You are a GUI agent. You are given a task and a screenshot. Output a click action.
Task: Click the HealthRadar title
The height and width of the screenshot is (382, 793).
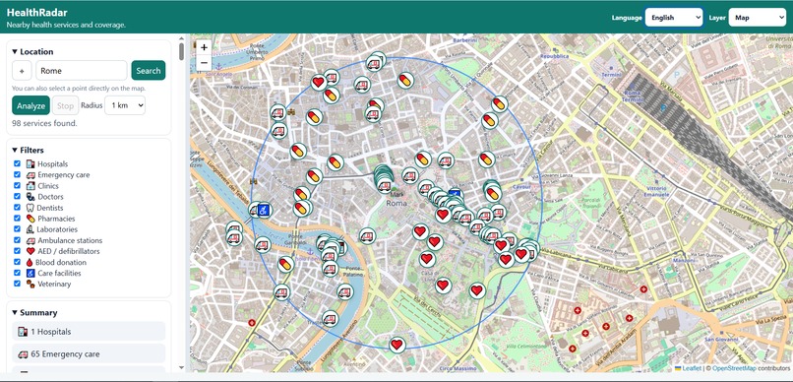click(x=37, y=13)
